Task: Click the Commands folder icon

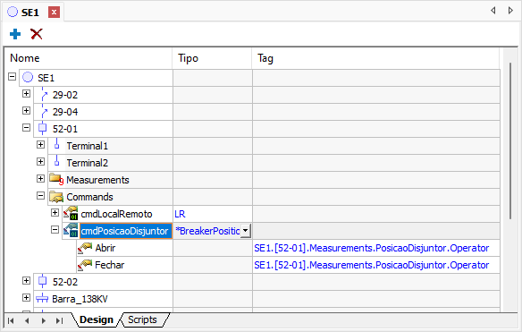Action: coord(56,197)
